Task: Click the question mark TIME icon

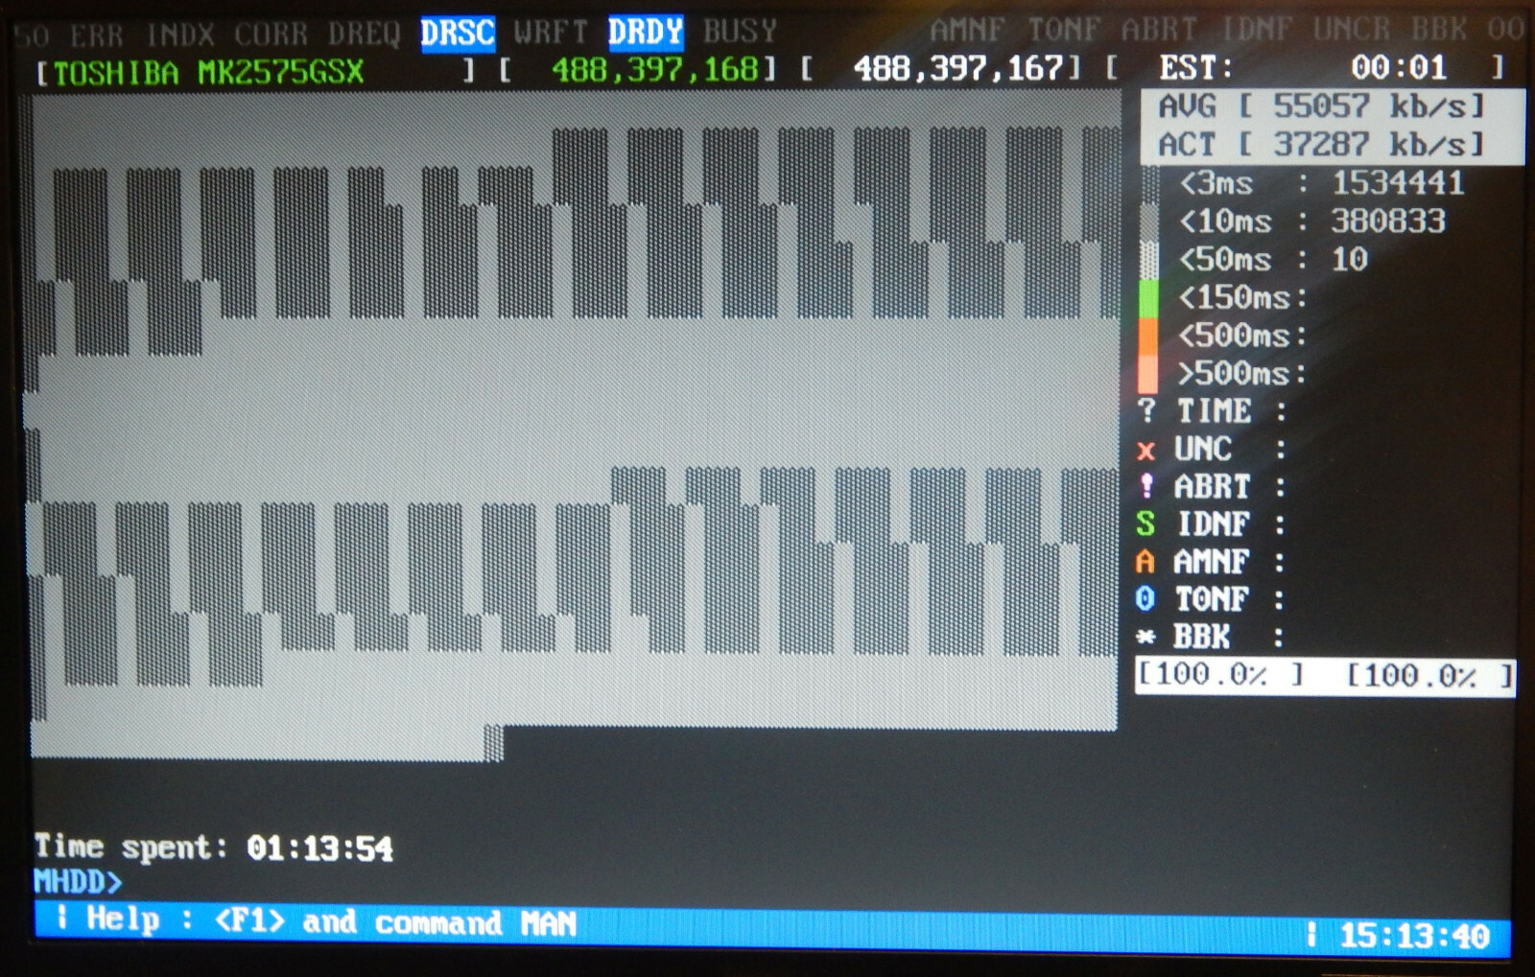Action: [x=1146, y=411]
